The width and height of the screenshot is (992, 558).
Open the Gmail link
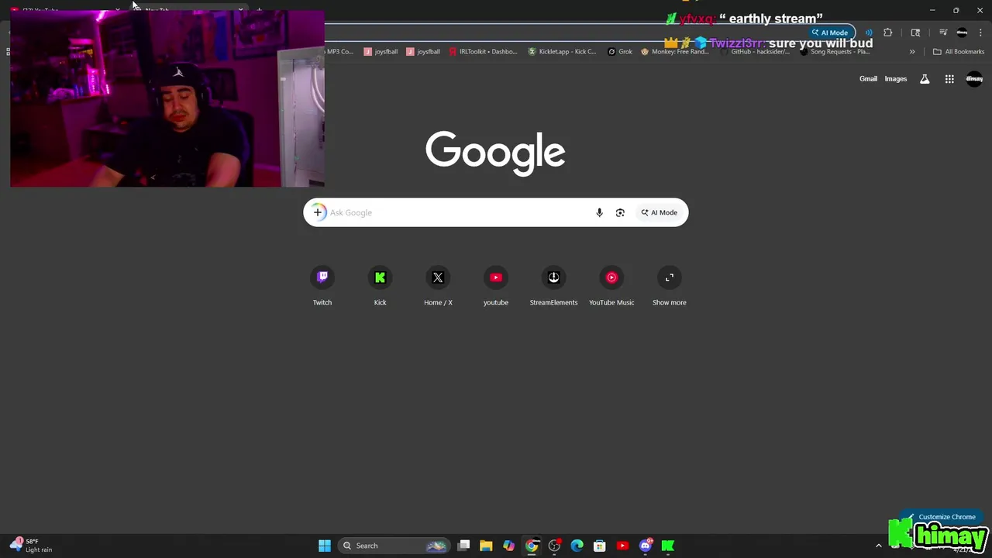coord(868,79)
